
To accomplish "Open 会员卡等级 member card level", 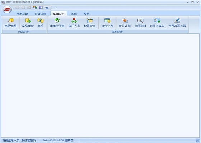I will pos(157,23).
